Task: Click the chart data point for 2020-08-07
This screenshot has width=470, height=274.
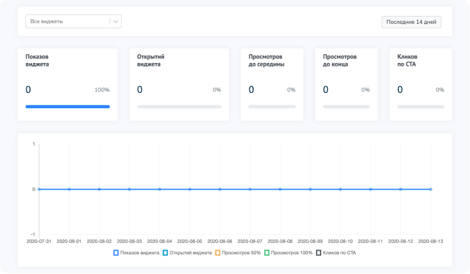Action: click(250, 189)
